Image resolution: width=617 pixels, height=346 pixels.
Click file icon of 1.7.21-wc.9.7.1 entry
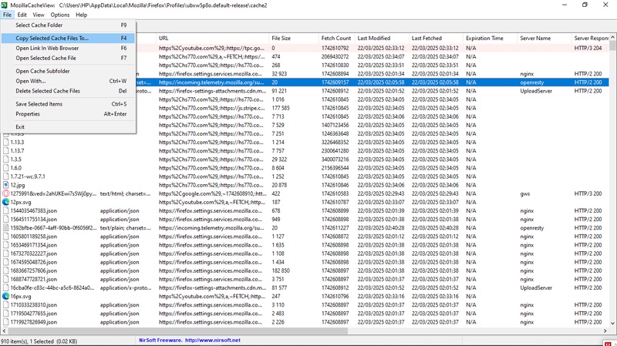(6, 176)
